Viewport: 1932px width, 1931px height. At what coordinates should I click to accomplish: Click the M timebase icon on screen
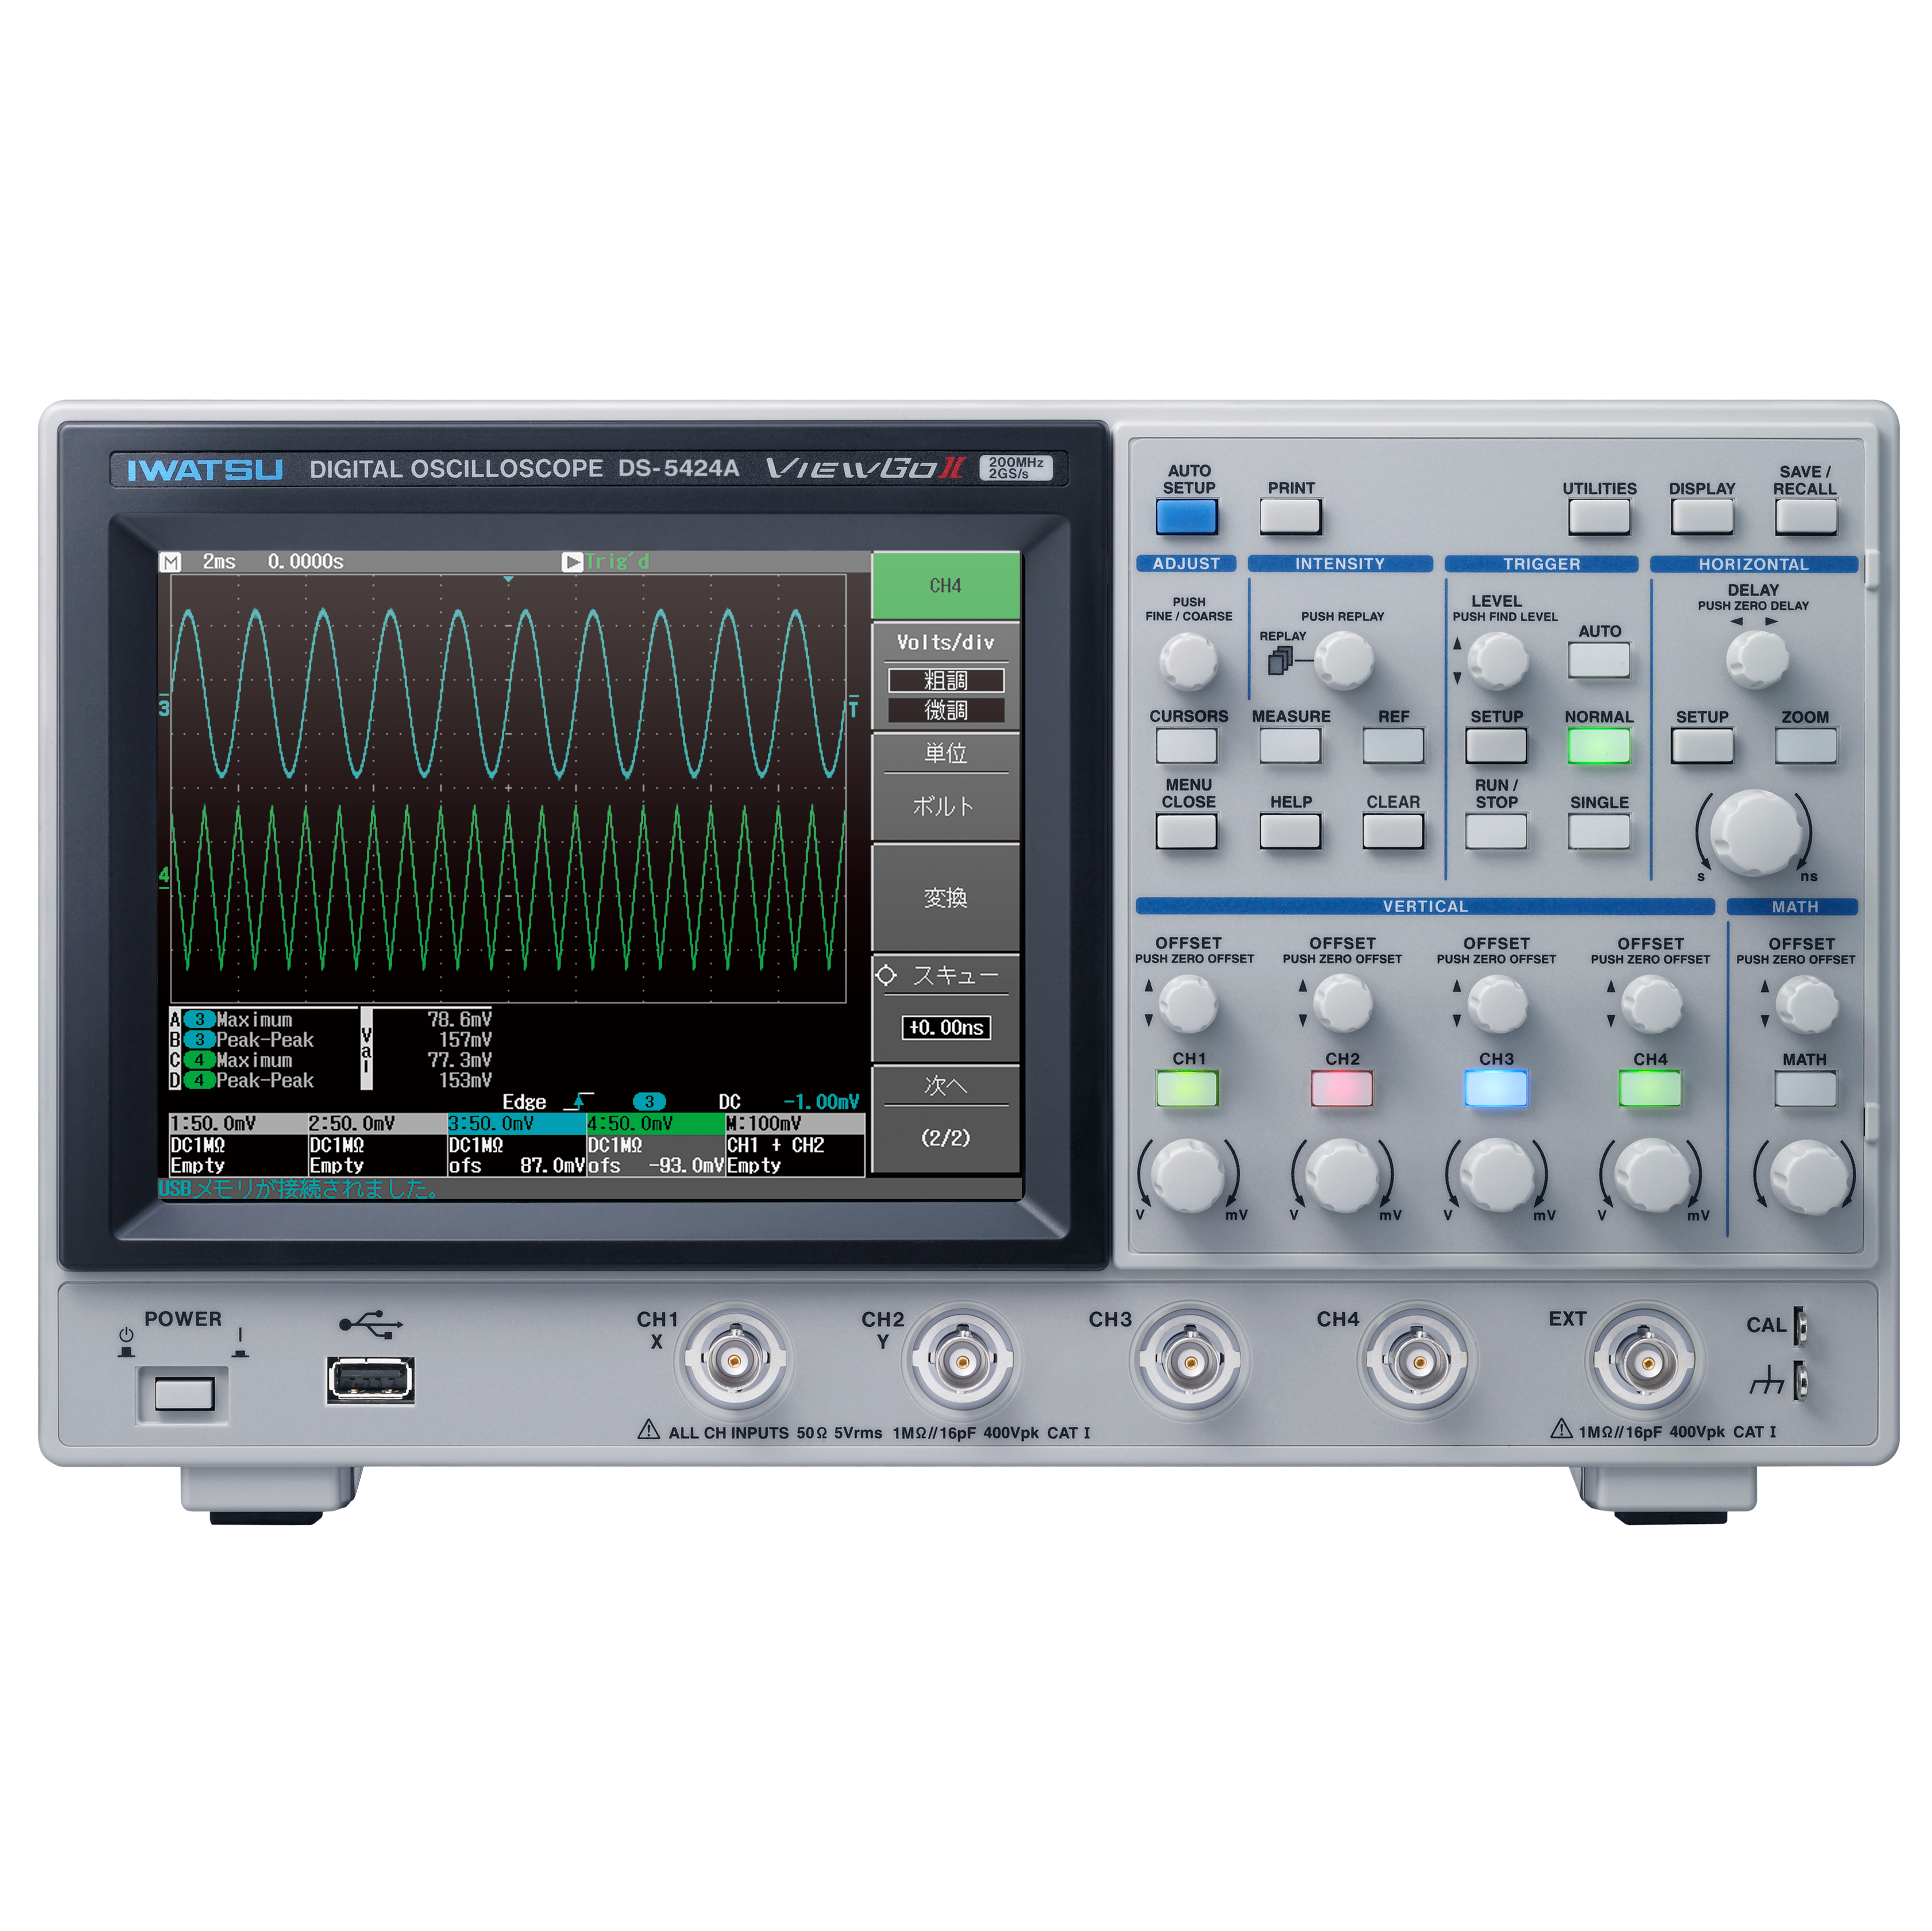pyautogui.click(x=171, y=561)
